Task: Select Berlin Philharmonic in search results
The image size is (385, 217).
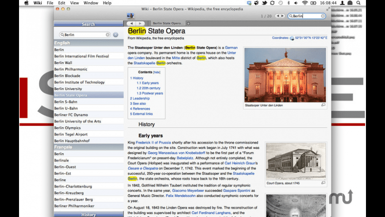Action: pos(71,69)
